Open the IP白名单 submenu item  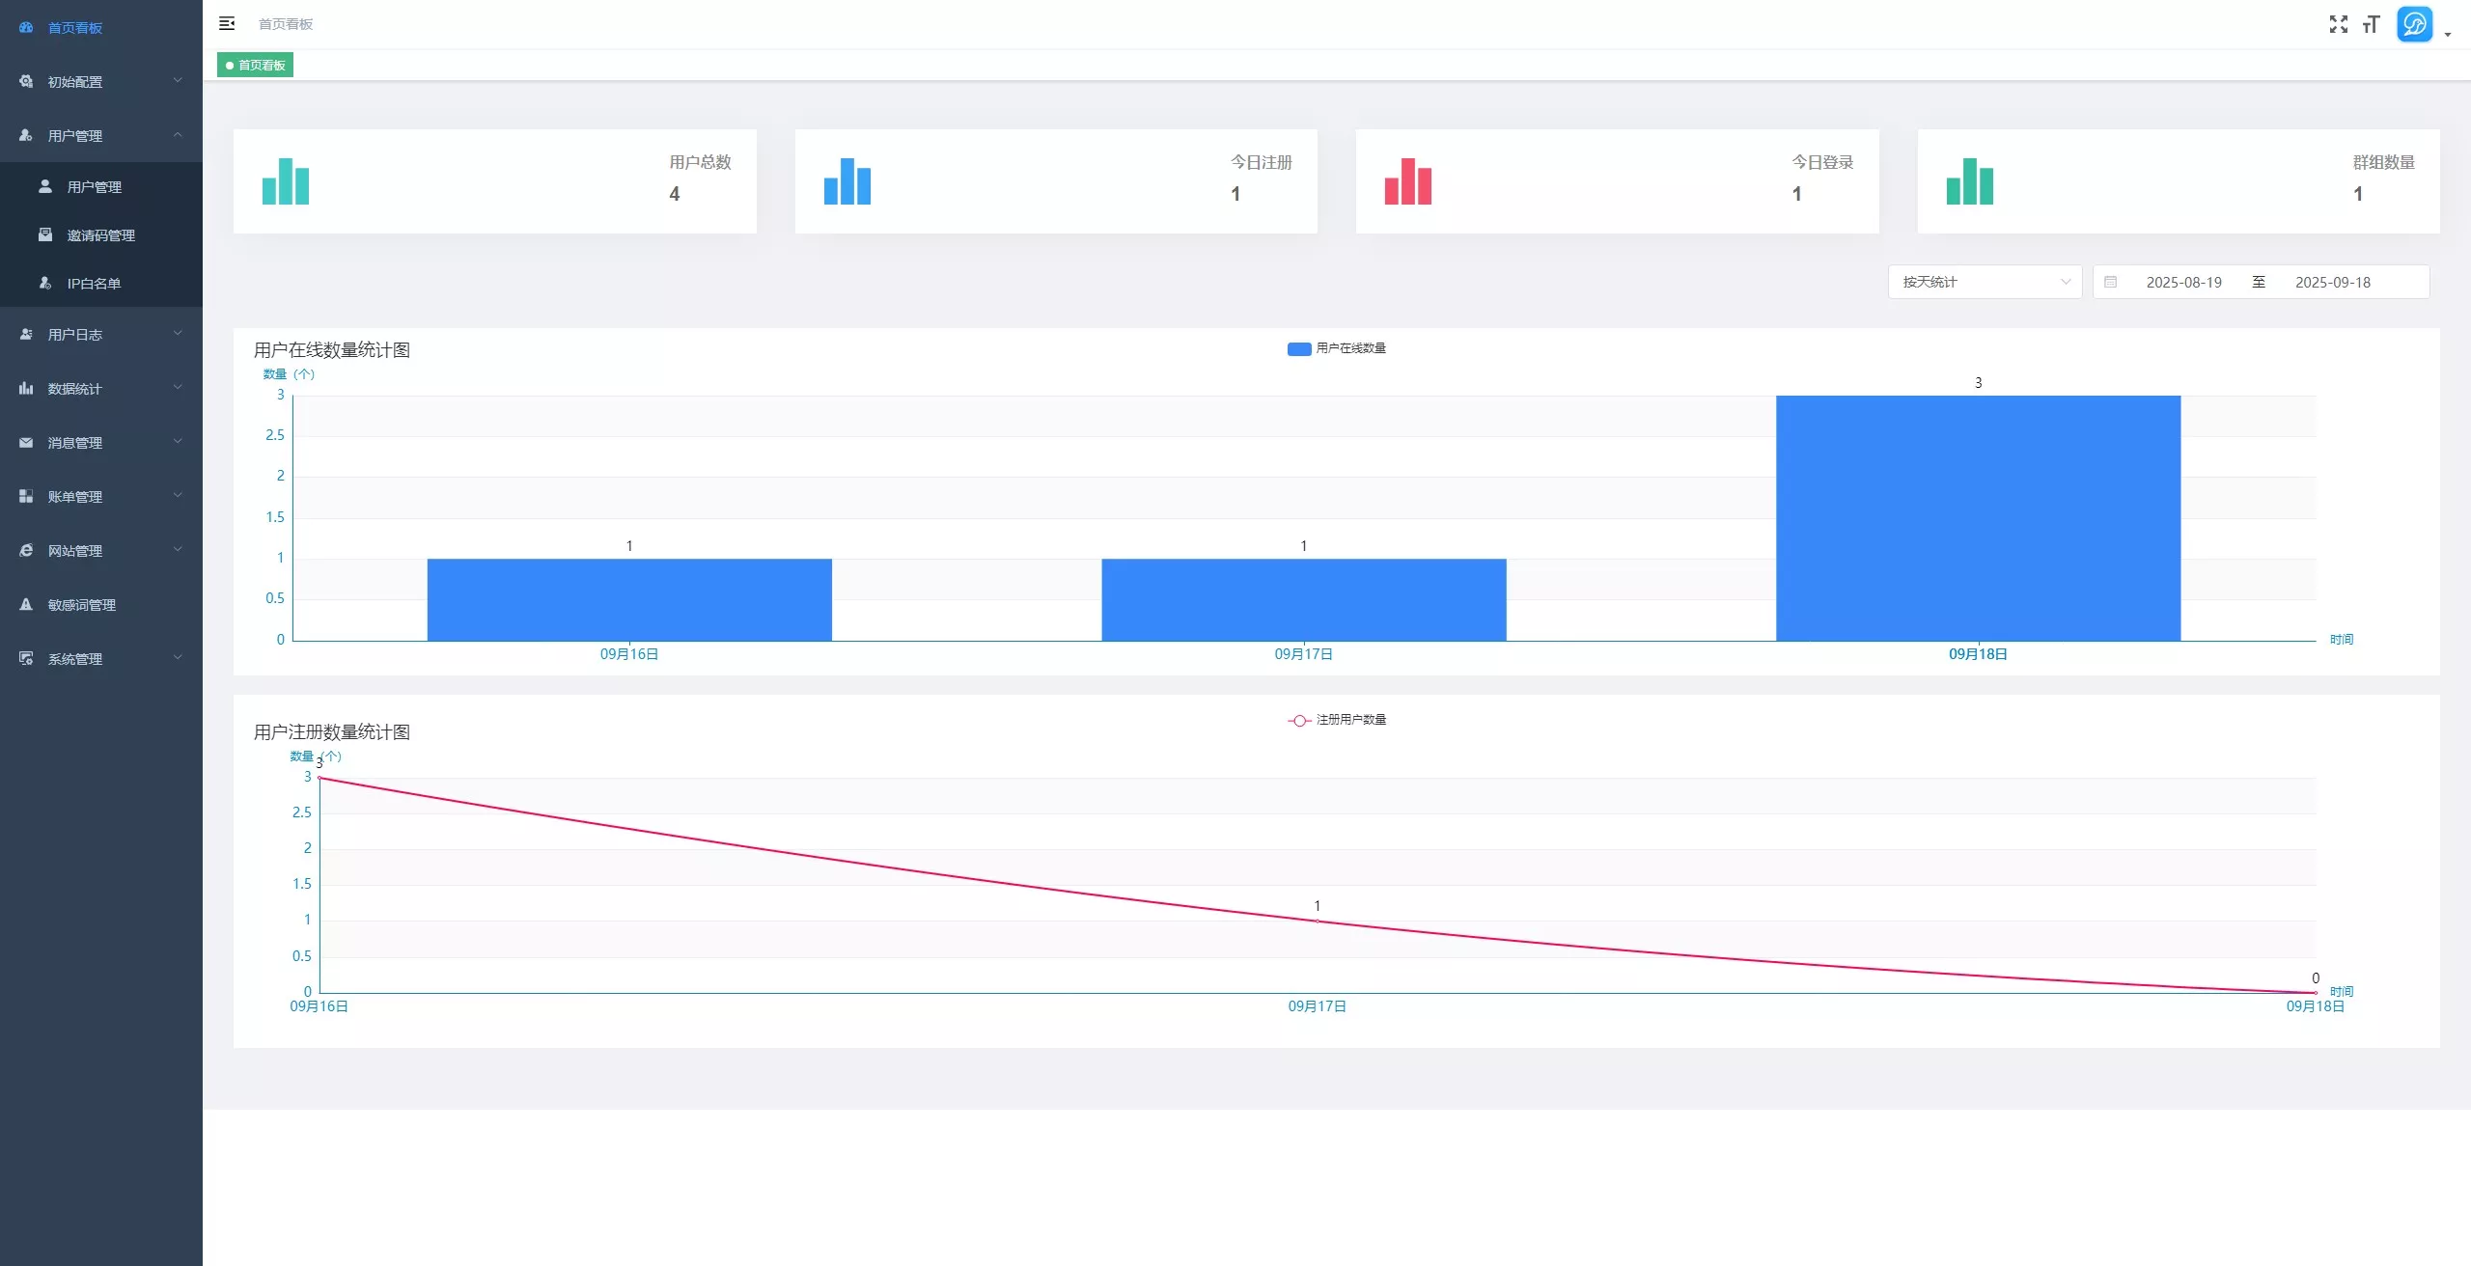click(101, 283)
